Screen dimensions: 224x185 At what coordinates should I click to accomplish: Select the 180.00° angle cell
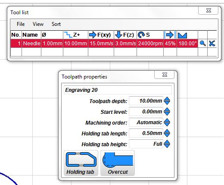point(187,44)
